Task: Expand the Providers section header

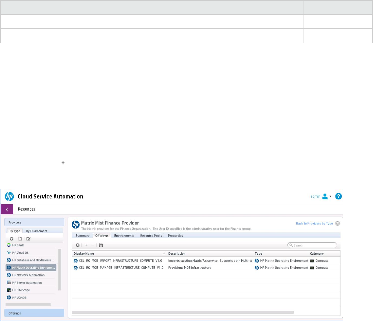Action: 34,222
